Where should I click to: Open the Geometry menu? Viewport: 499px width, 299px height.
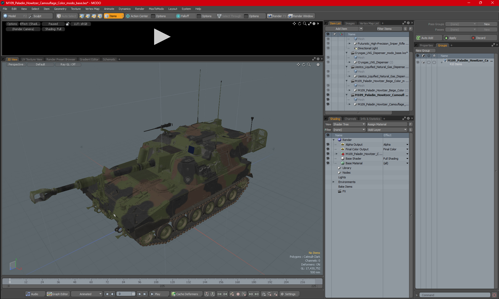point(60,9)
